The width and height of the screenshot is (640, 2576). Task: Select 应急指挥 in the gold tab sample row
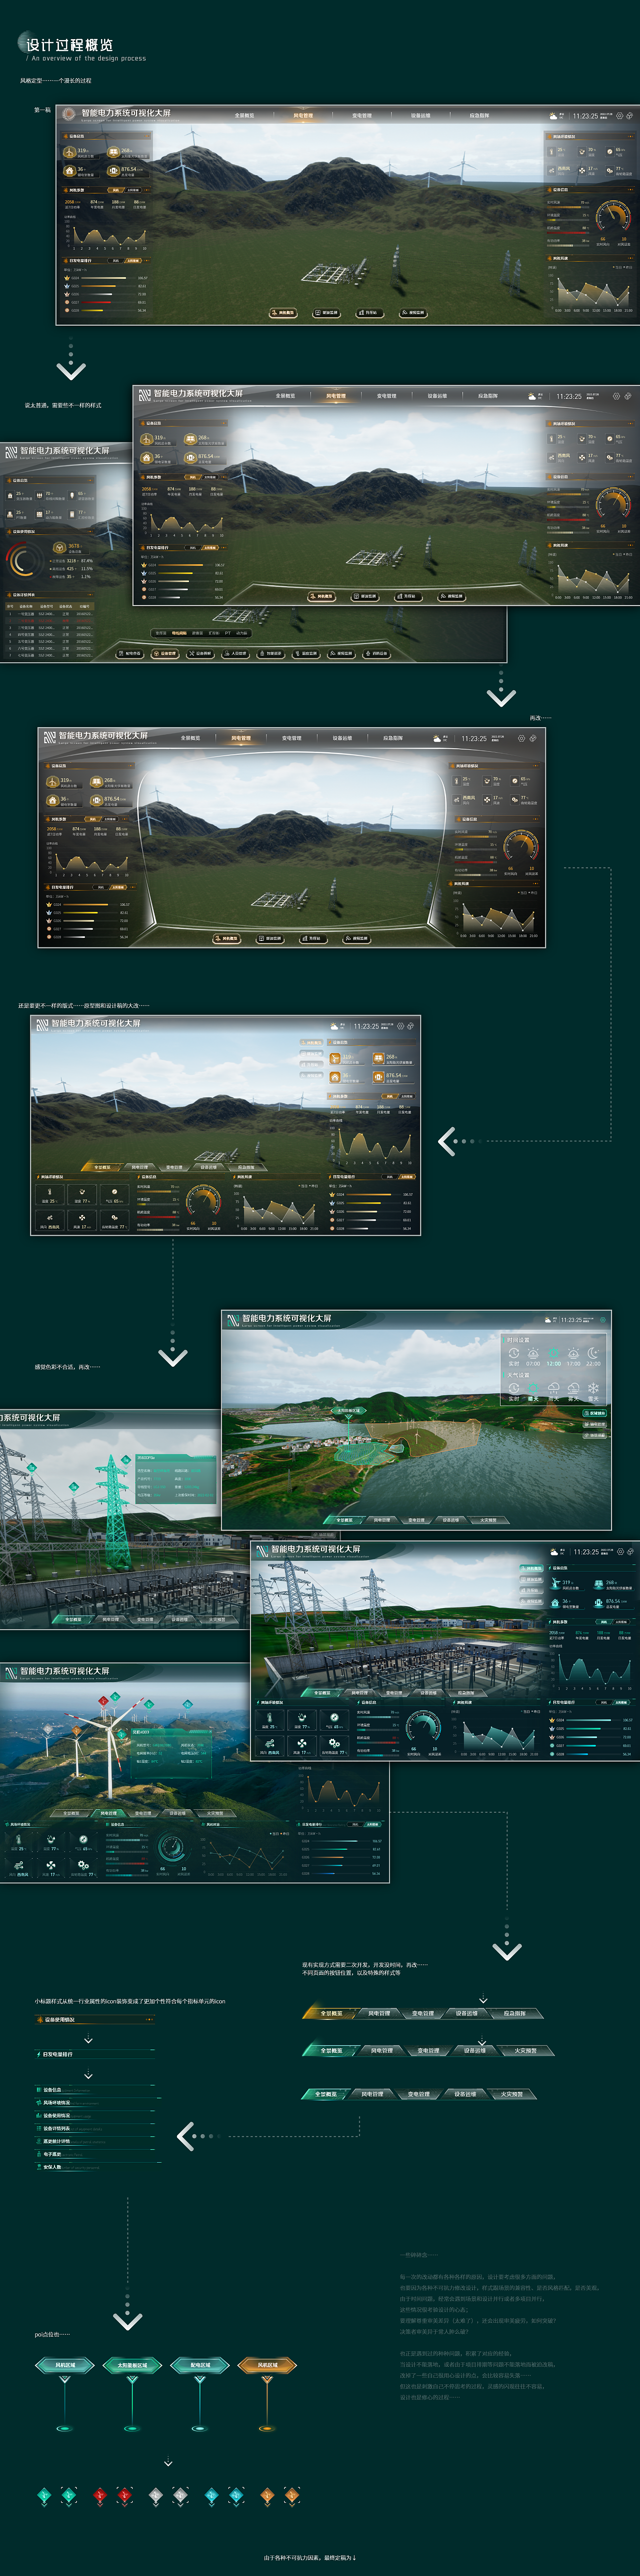point(514,2013)
